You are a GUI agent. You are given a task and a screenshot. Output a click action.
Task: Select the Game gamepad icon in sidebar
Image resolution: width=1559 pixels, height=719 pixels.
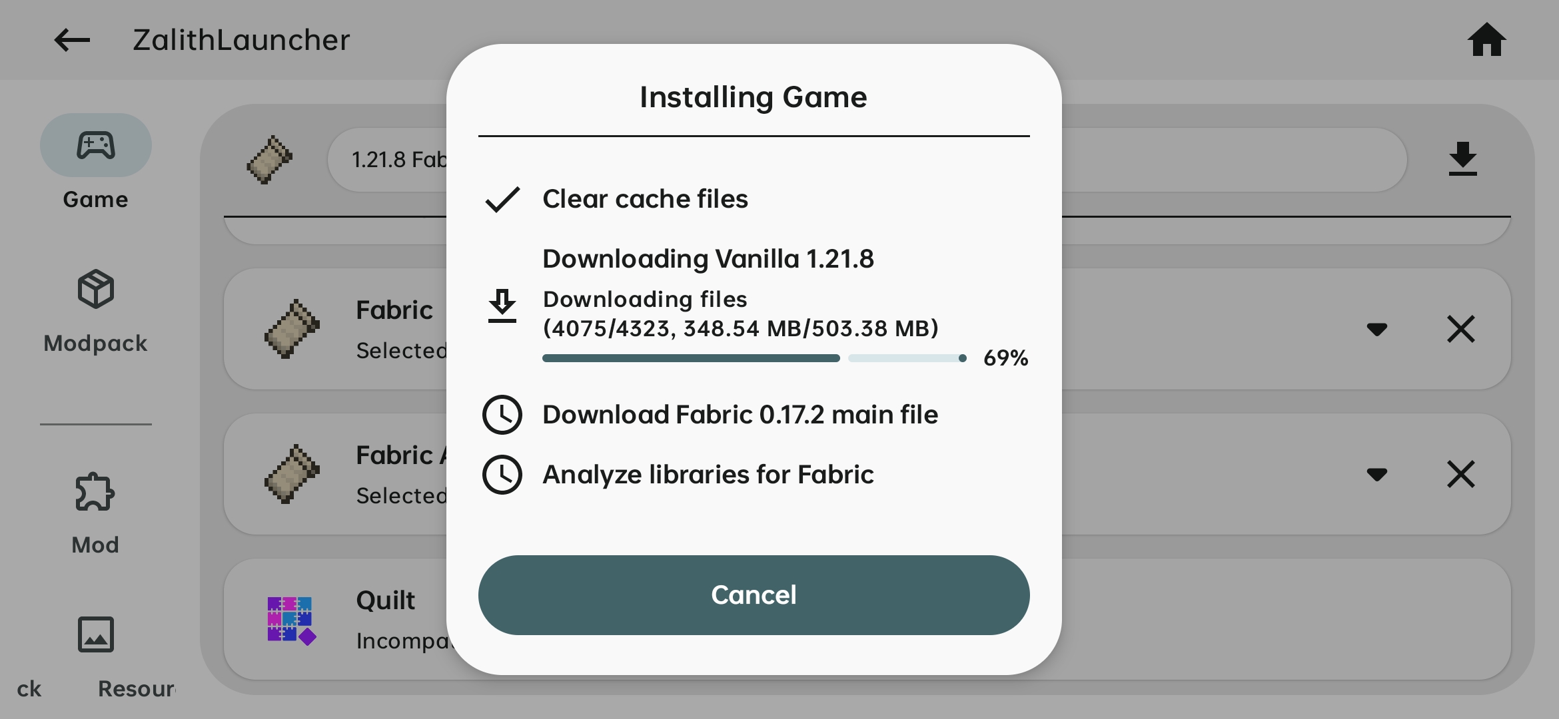pyautogui.click(x=96, y=145)
